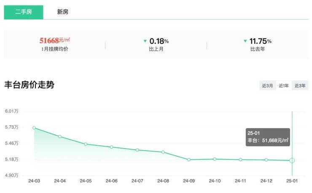312x193 pixels.
Task: Click the 24-08 data point marker
Action: click(x=163, y=152)
